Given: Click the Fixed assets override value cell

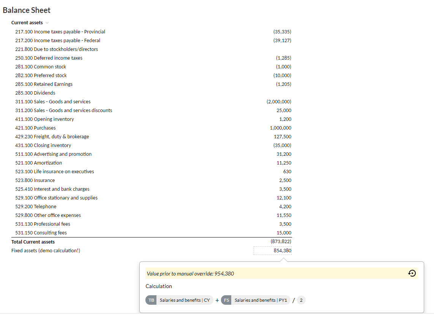Looking at the screenshot, I should (273, 250).
